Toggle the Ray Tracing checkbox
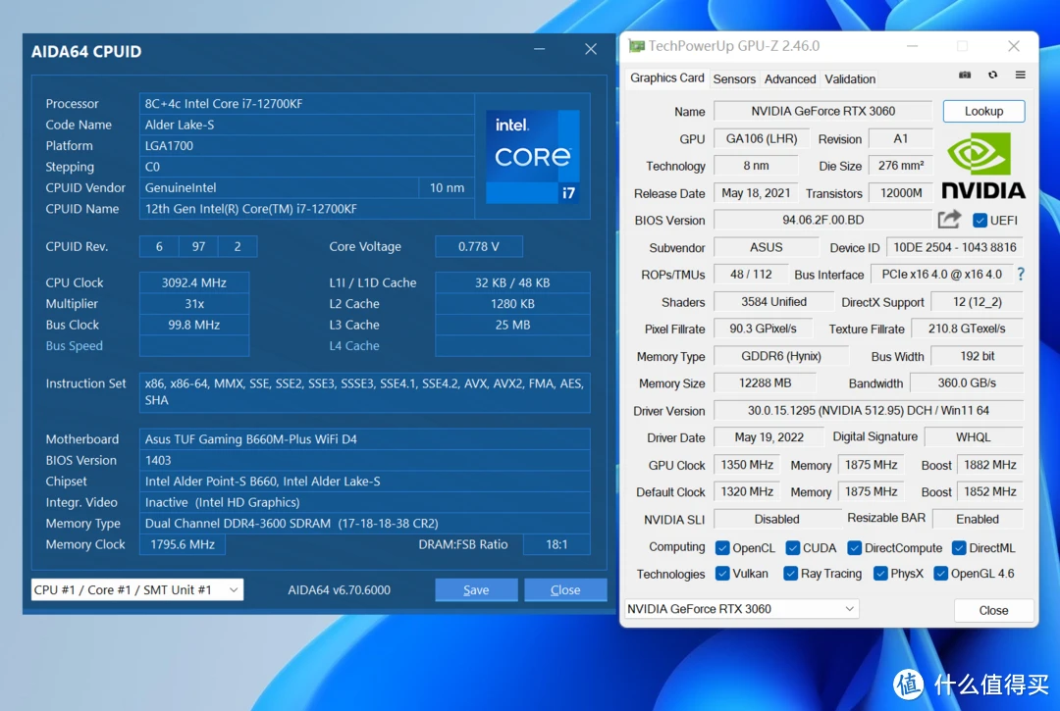 click(790, 574)
